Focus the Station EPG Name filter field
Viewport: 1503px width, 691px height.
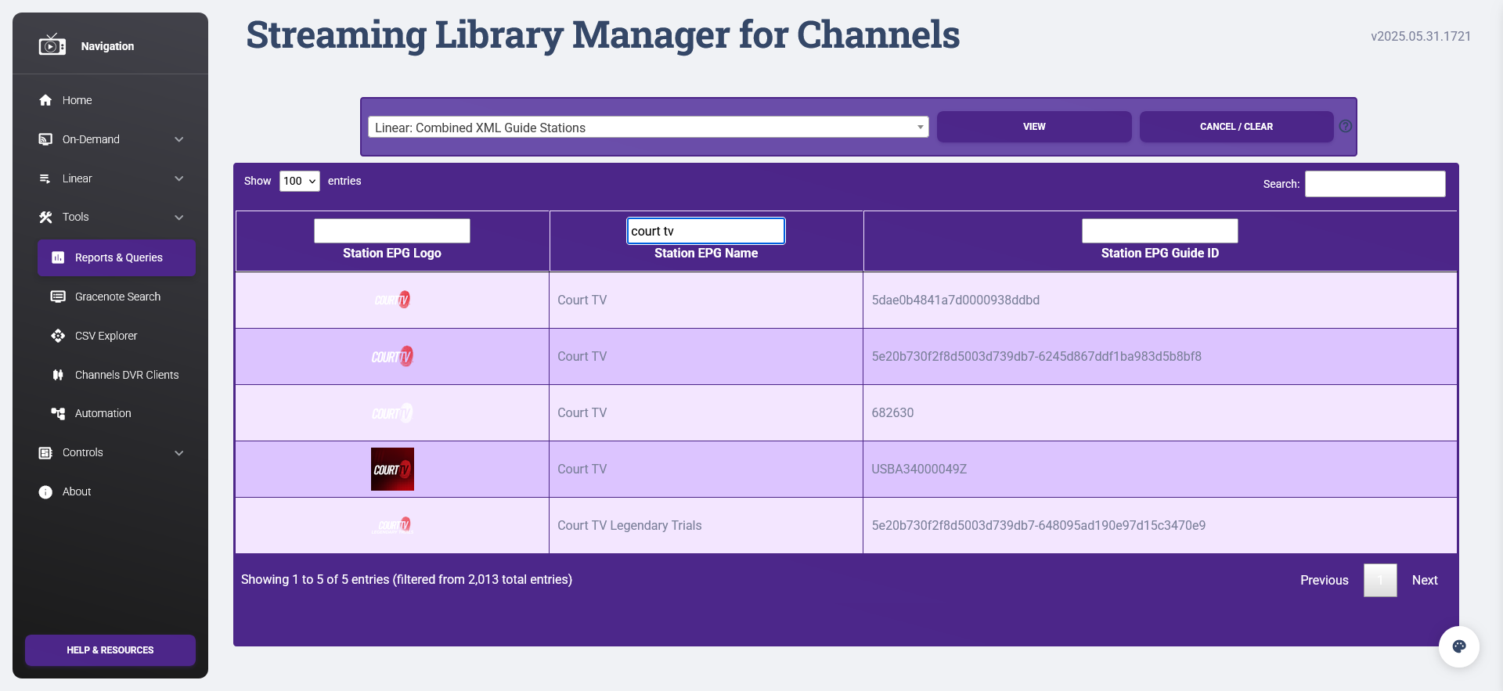pos(705,231)
